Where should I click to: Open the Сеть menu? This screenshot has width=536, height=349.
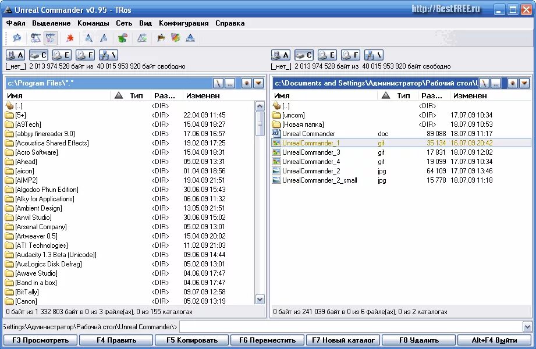coord(124,23)
